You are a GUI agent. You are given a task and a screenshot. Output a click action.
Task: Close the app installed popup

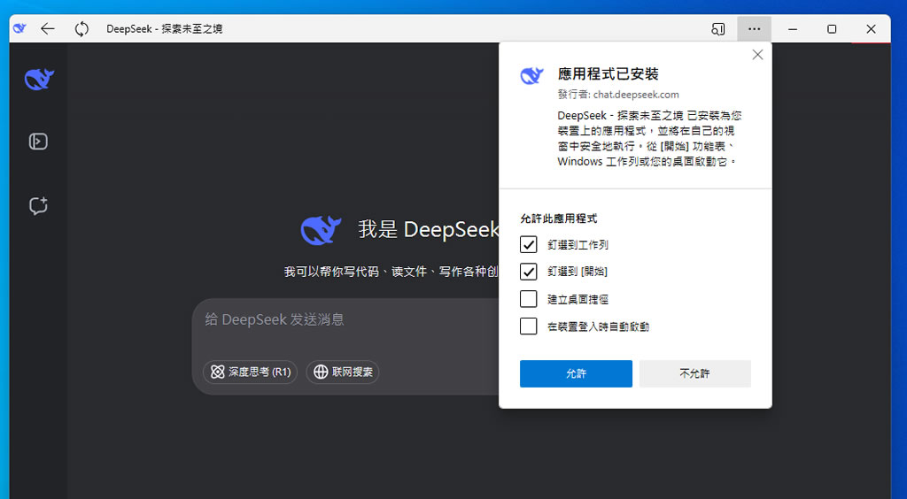757,55
